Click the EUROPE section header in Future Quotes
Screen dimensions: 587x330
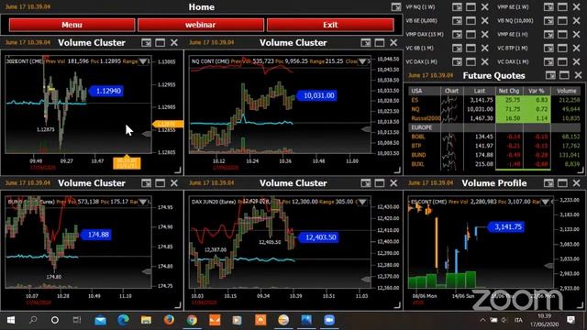(x=494, y=127)
